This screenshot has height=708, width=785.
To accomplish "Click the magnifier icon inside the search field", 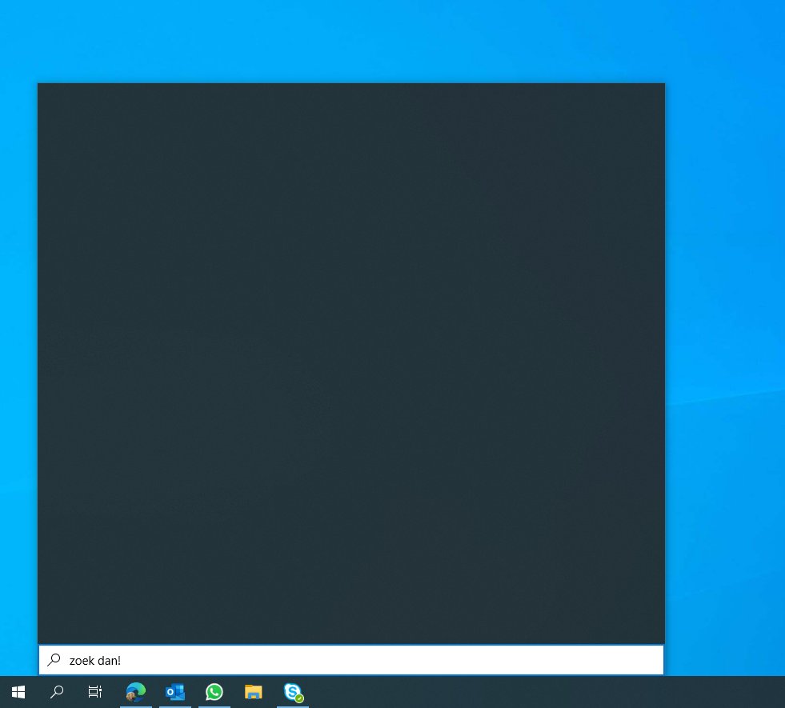I will click(54, 660).
